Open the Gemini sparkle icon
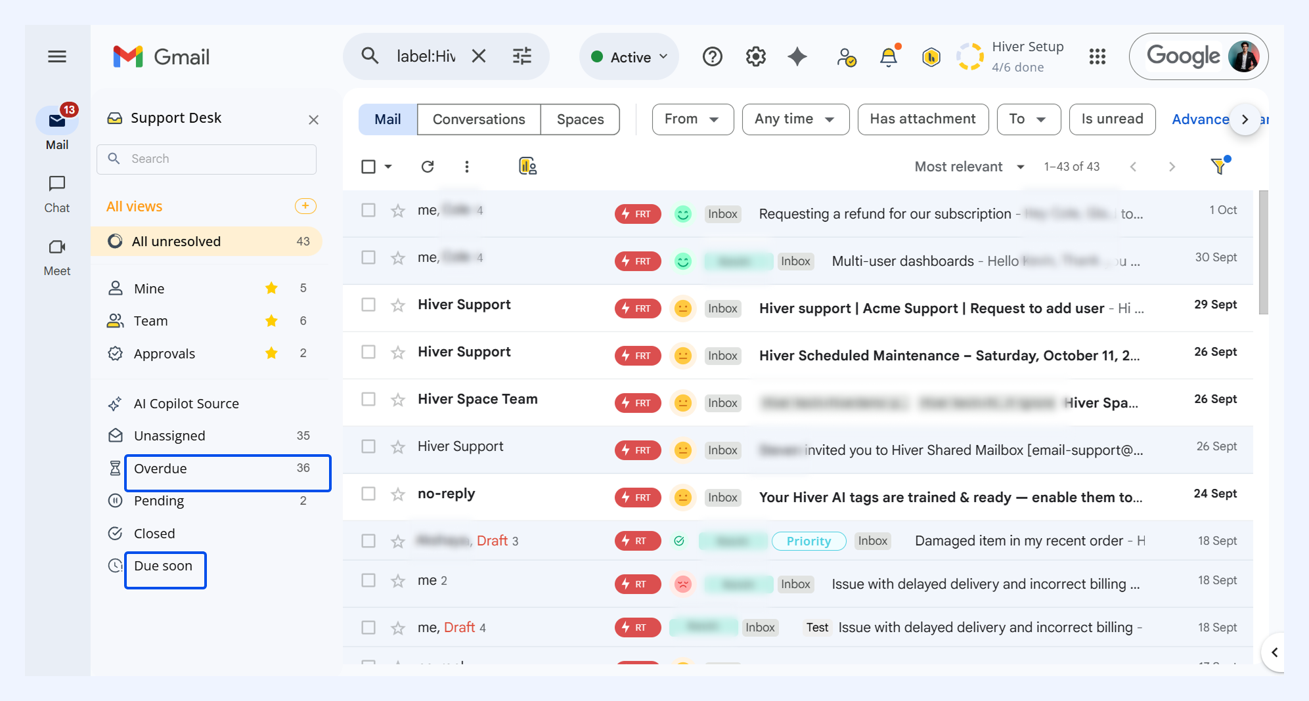 797,56
